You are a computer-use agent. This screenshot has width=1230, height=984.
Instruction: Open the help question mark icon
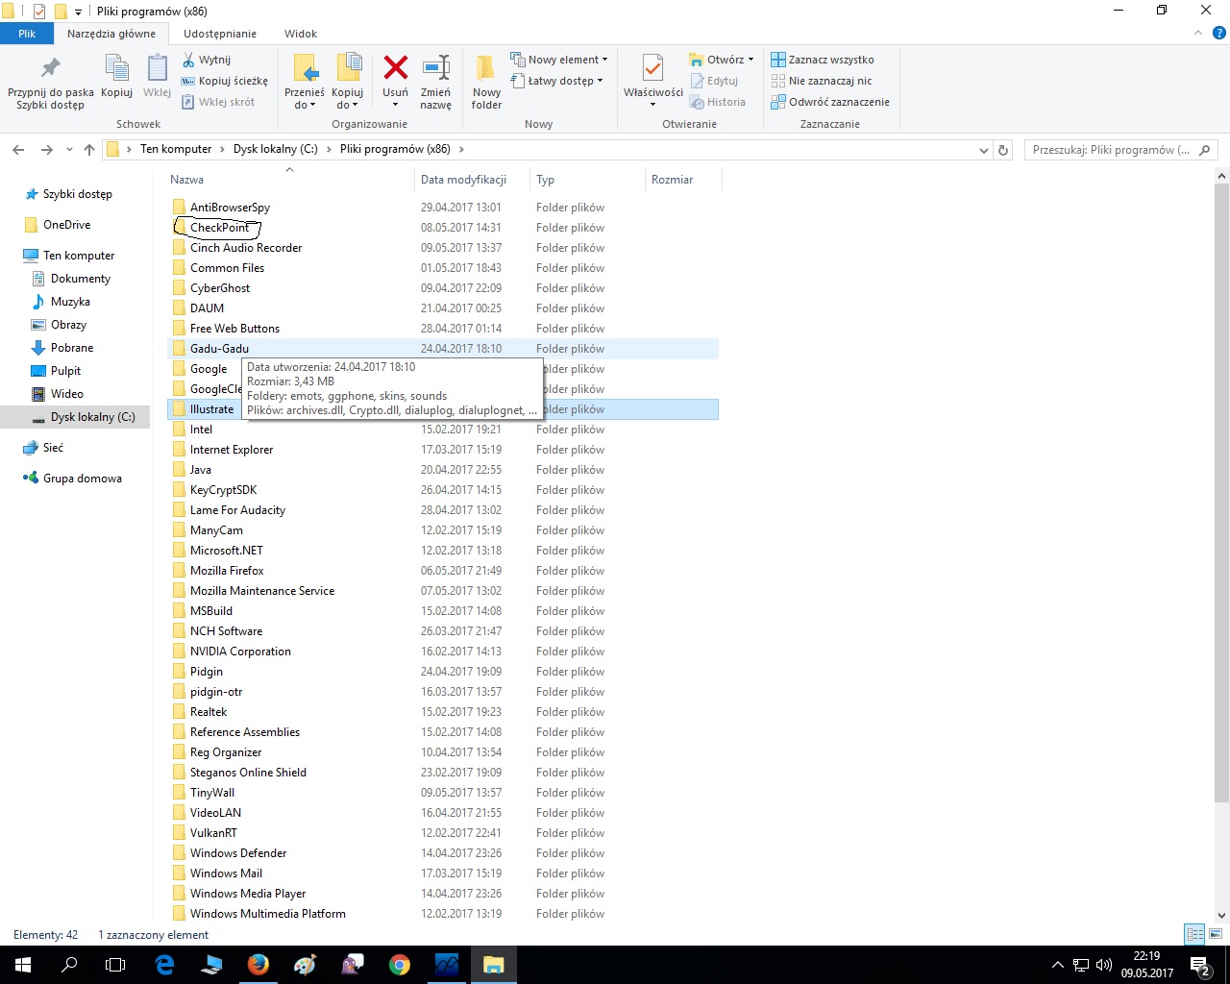point(1218,33)
